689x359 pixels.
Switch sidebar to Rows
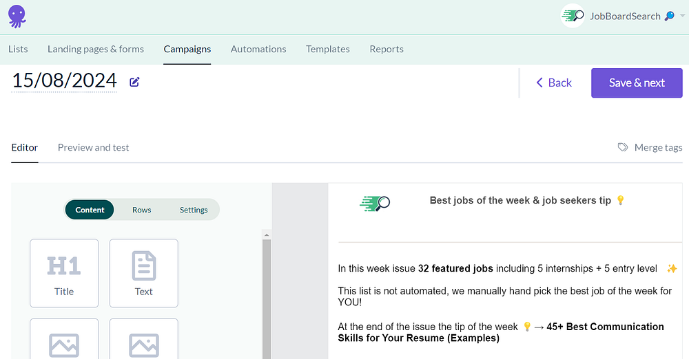141,210
